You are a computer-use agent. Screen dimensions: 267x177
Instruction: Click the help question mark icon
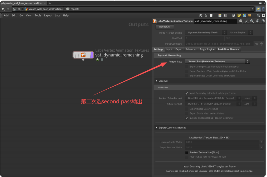[x=263, y=21]
